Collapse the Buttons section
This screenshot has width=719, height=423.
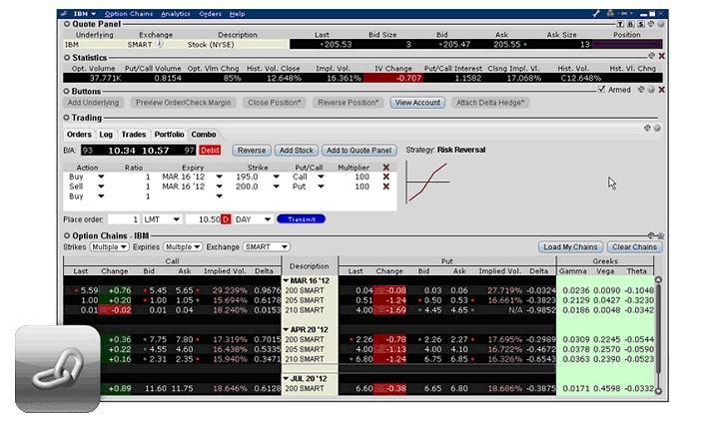point(67,91)
